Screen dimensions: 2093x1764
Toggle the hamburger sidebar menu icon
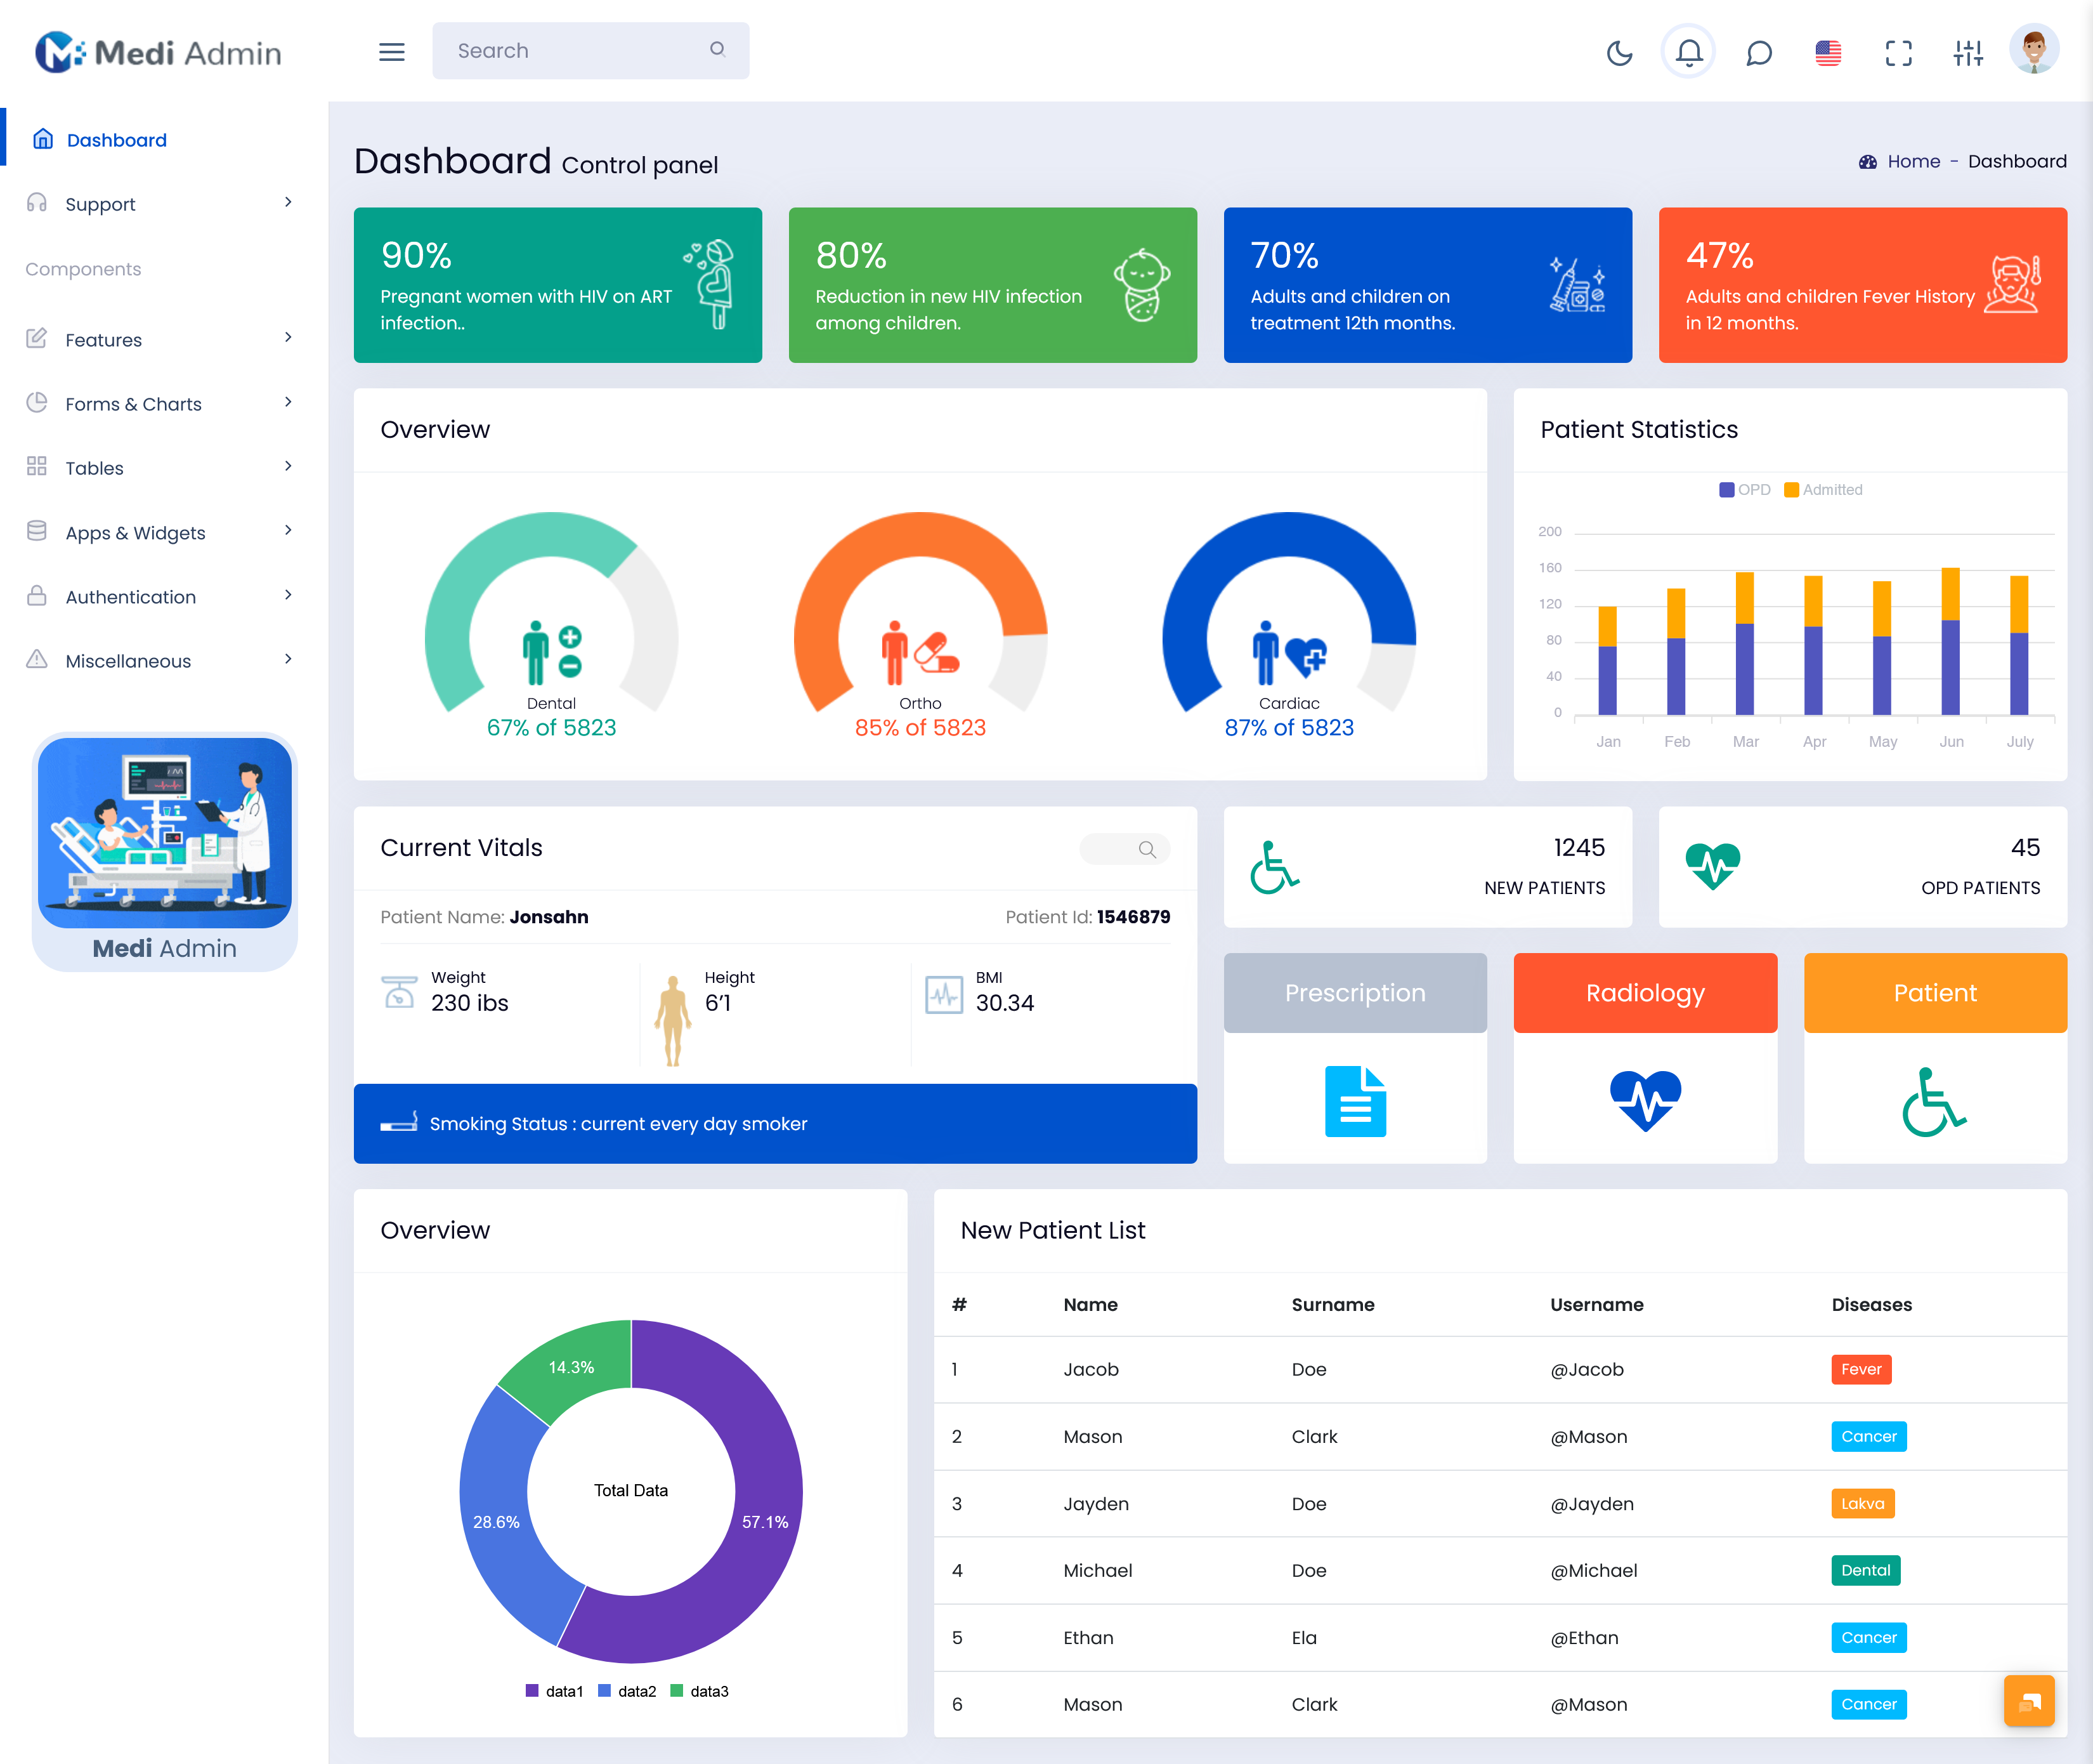392,51
